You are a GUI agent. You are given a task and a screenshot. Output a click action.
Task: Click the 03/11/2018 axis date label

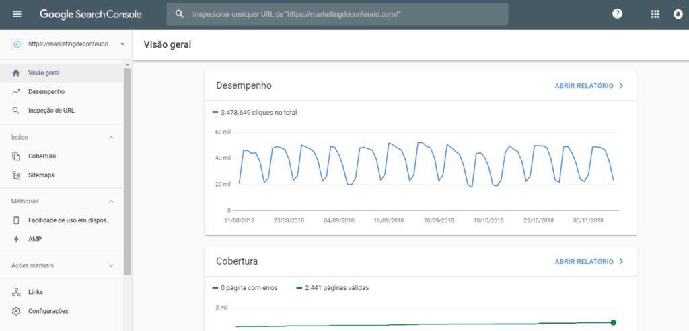pyautogui.click(x=588, y=220)
